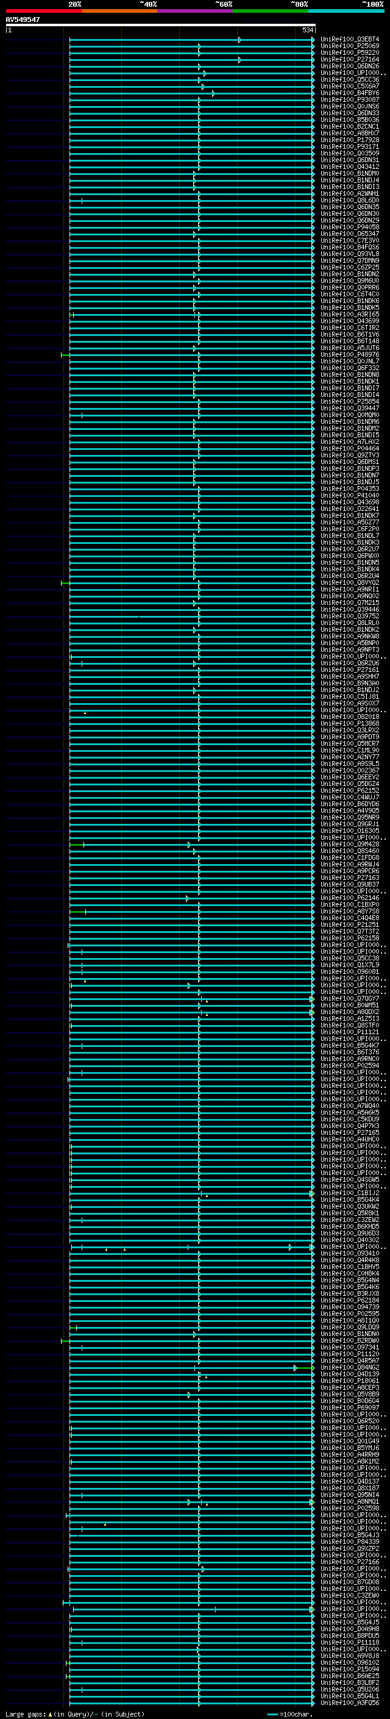Select hit label UniRef100_A8Y7S8

[x=349, y=912]
